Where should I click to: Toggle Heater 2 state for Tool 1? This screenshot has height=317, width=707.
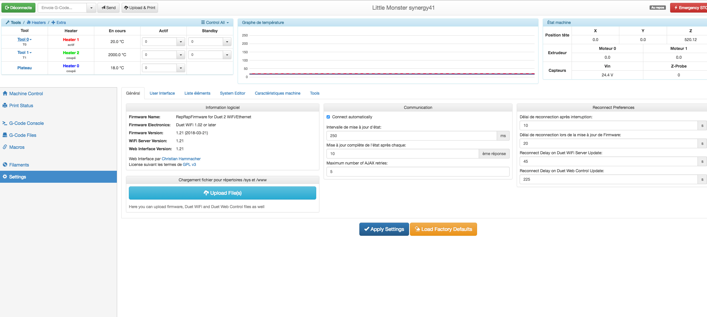[71, 53]
